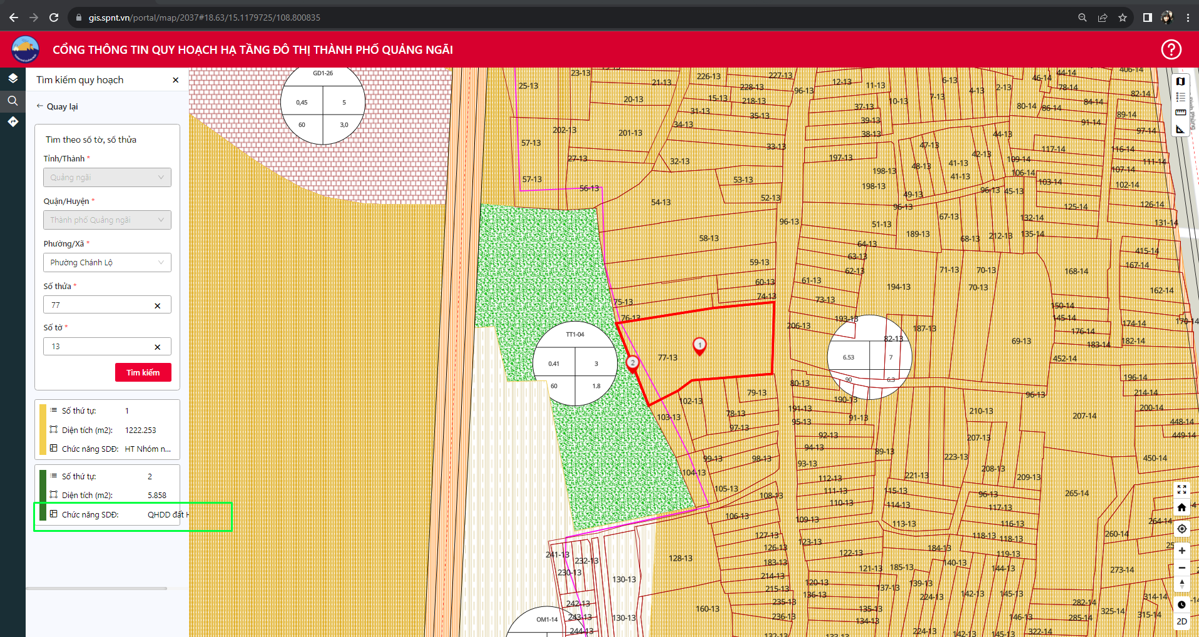Screen dimensions: 1199x637
Task: Open the help question mark icon
Action: tap(1171, 49)
